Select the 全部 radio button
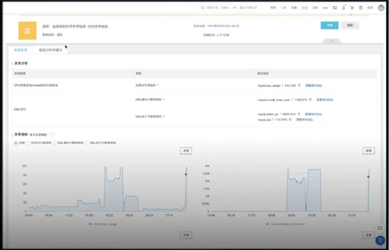This screenshot has width=389, height=250. click(16, 142)
